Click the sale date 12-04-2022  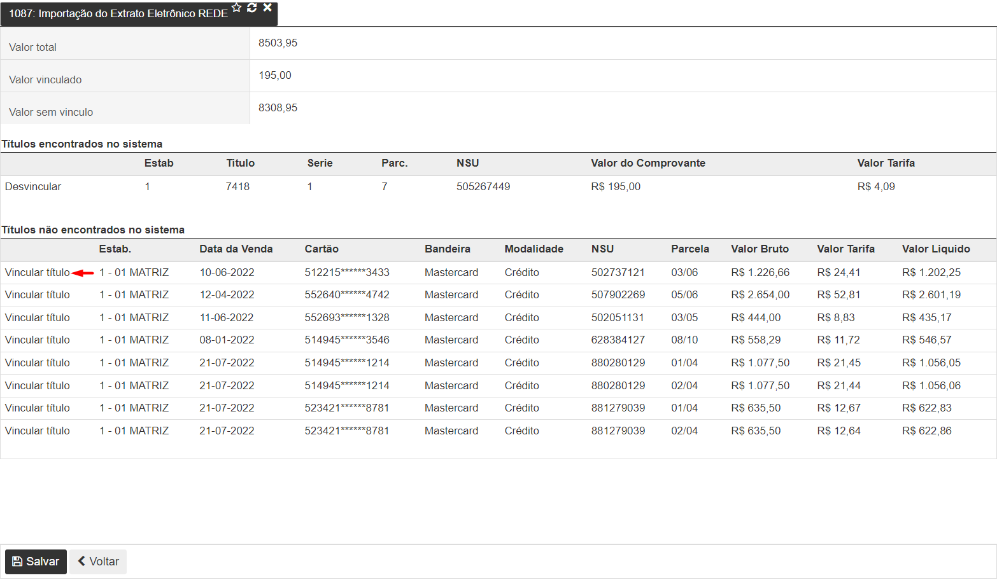227,294
